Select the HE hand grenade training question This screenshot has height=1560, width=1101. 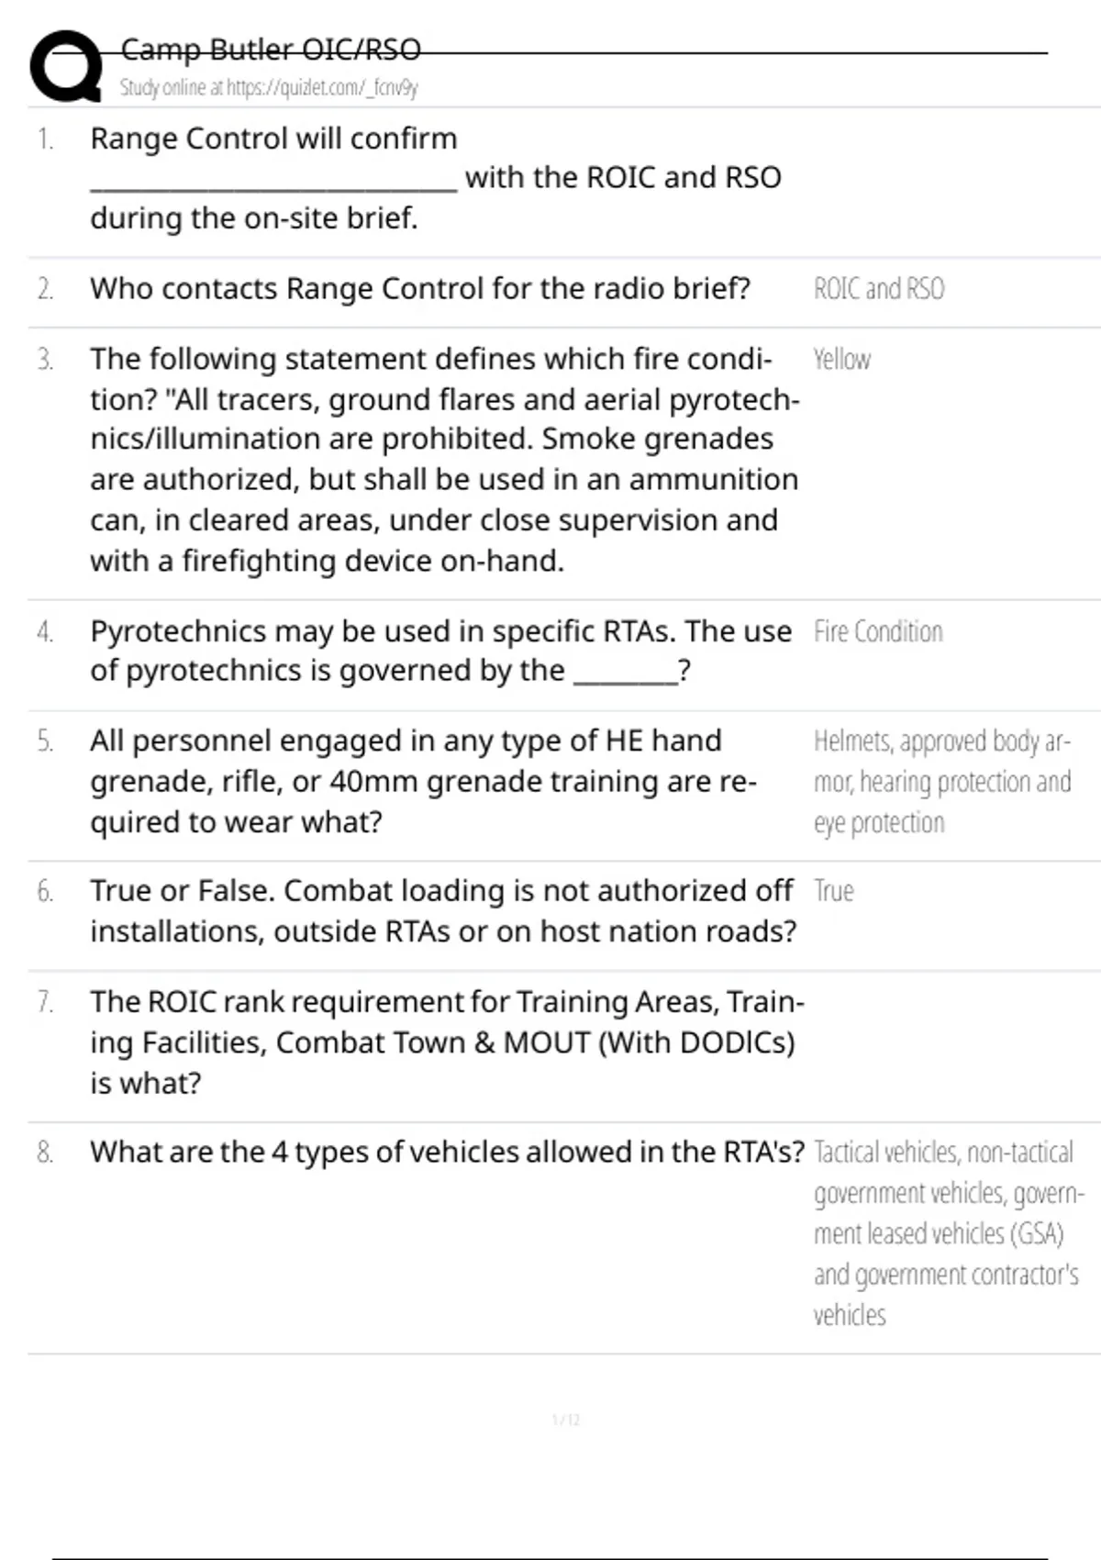pyautogui.click(x=423, y=781)
